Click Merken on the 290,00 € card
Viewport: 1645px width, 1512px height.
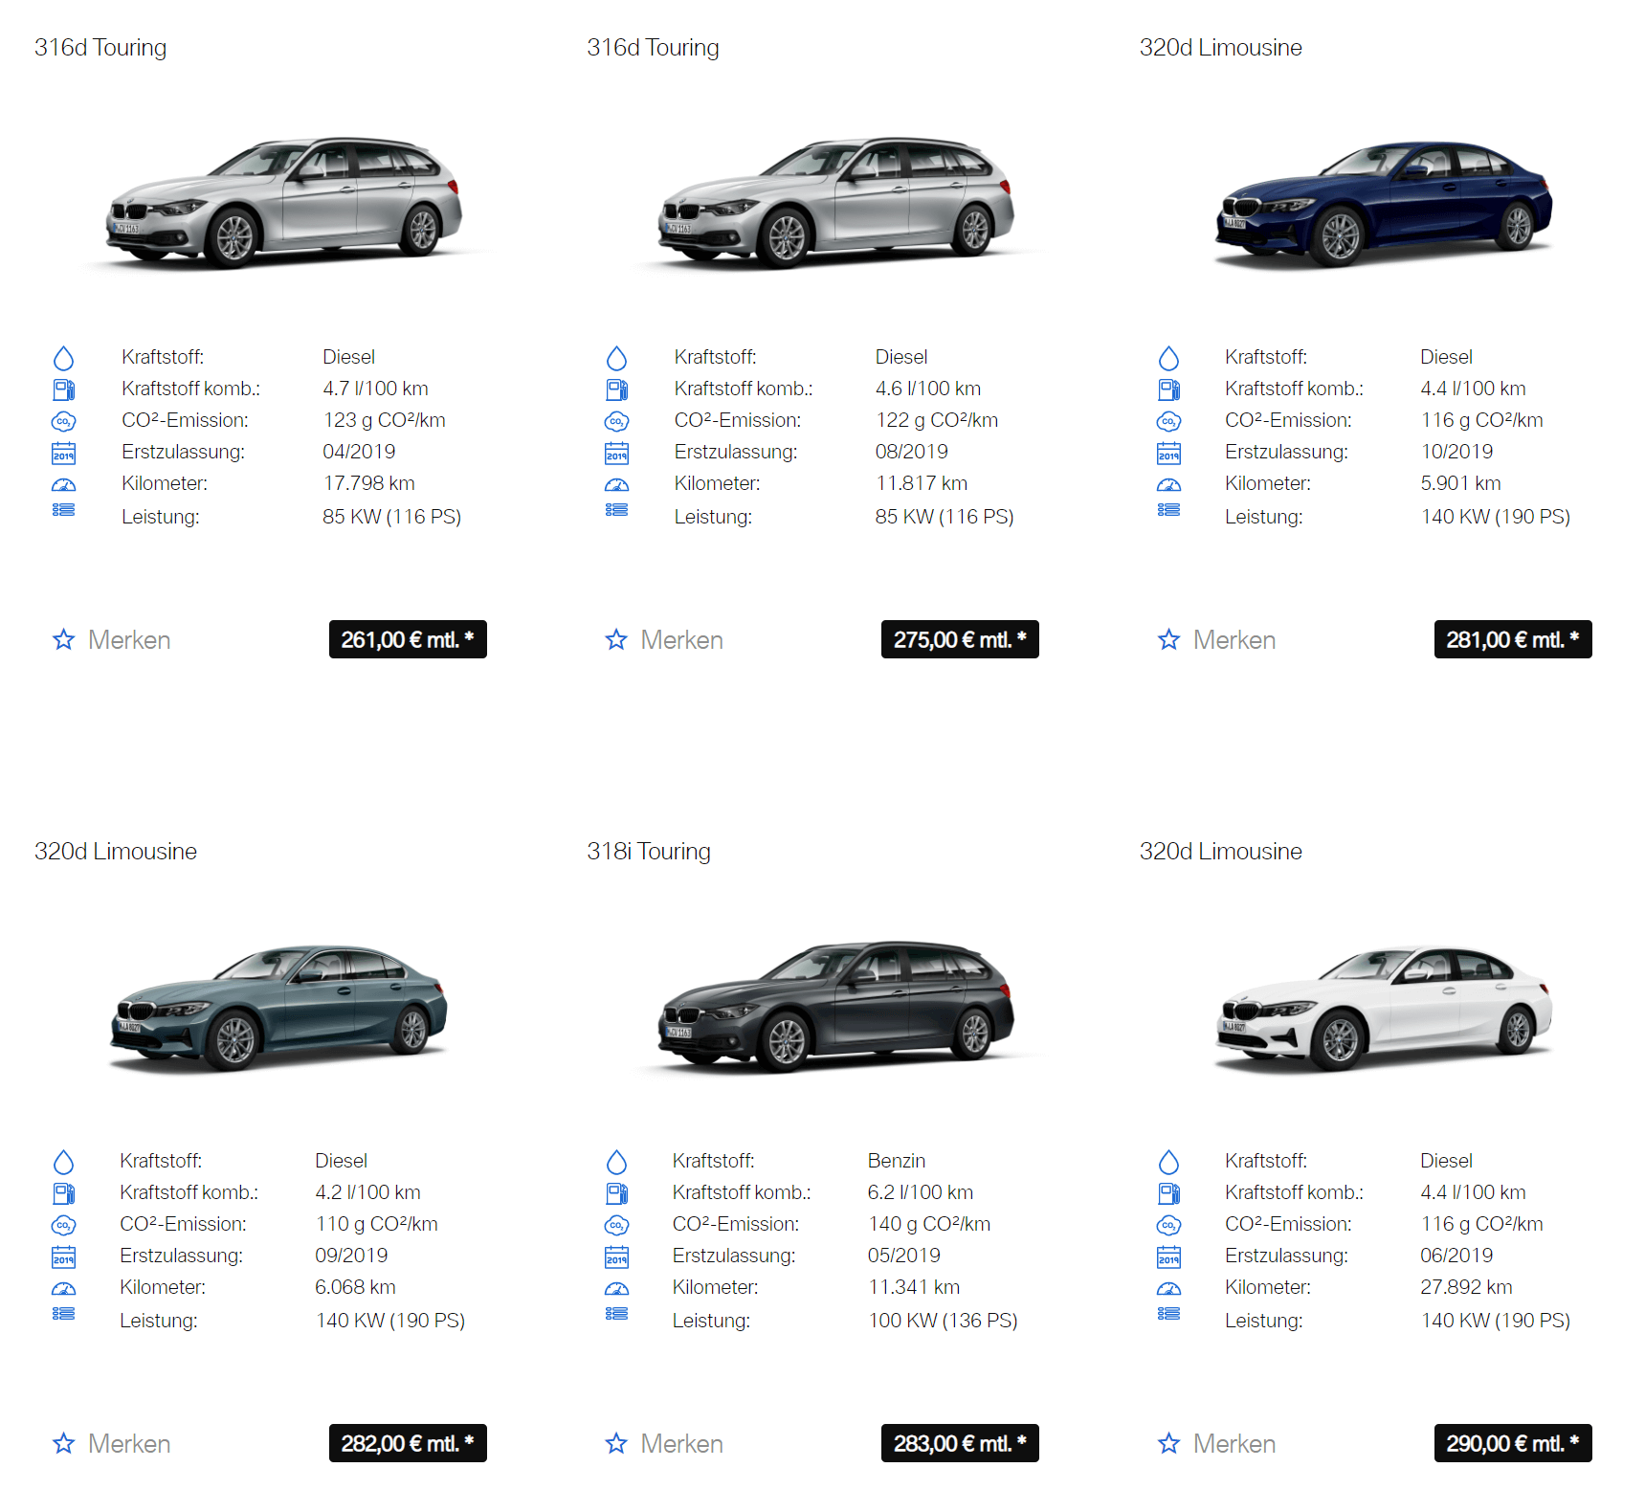1234,1443
